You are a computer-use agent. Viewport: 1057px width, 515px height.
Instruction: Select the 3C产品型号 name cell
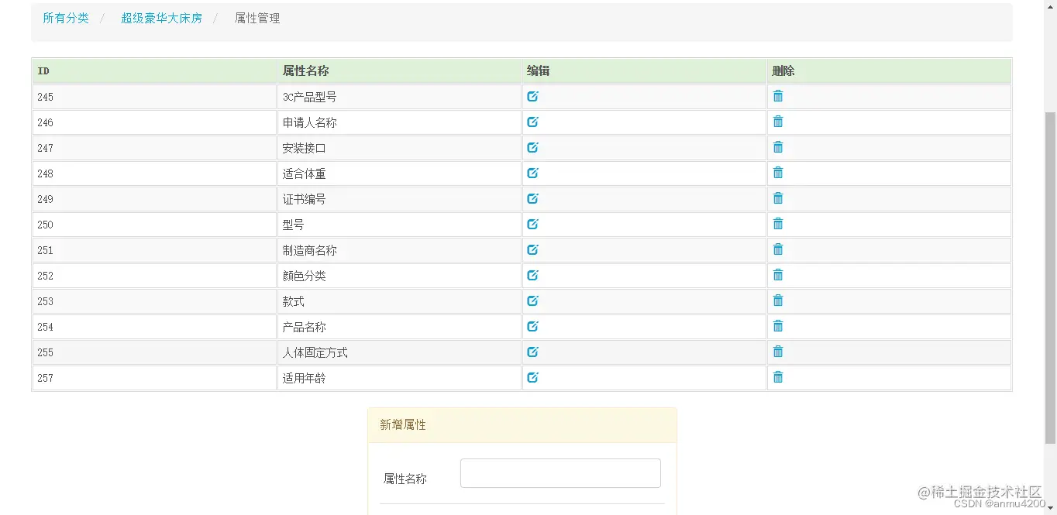pos(400,97)
